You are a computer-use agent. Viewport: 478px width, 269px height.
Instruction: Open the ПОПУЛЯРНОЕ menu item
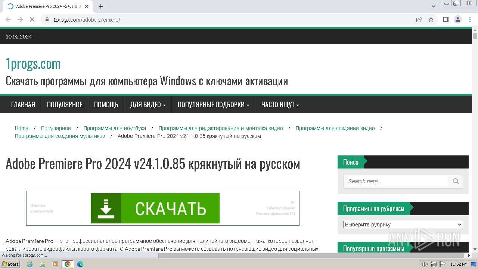click(x=65, y=105)
